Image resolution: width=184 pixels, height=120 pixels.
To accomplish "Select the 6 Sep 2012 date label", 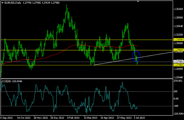I will coord(7,118).
